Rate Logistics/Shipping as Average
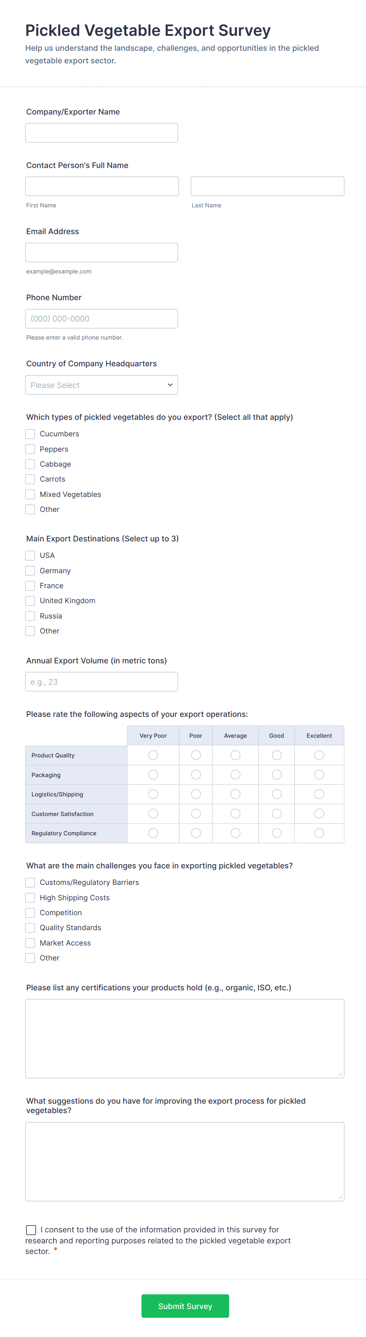 (x=235, y=794)
